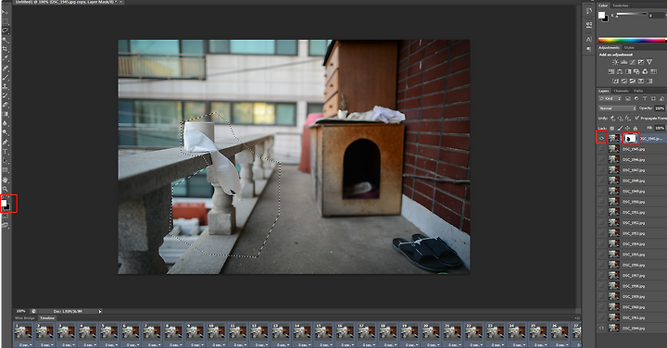This screenshot has width=667, height=348.
Task: Select the Timeline tab
Action: coord(47,317)
